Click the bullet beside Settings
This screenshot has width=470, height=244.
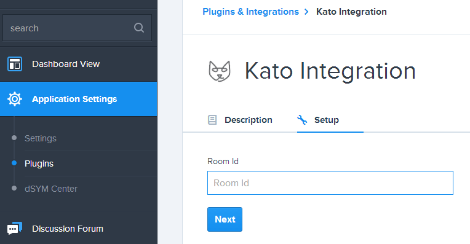coord(14,138)
